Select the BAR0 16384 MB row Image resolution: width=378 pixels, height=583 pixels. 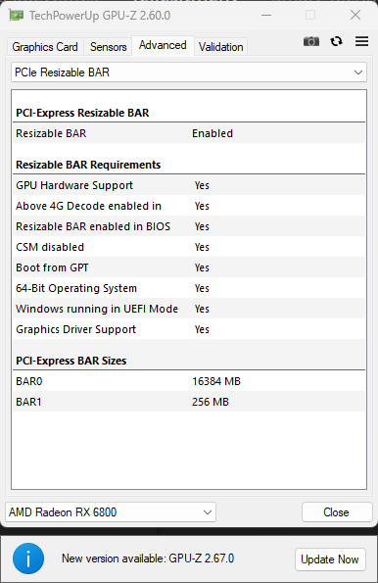[x=189, y=381]
